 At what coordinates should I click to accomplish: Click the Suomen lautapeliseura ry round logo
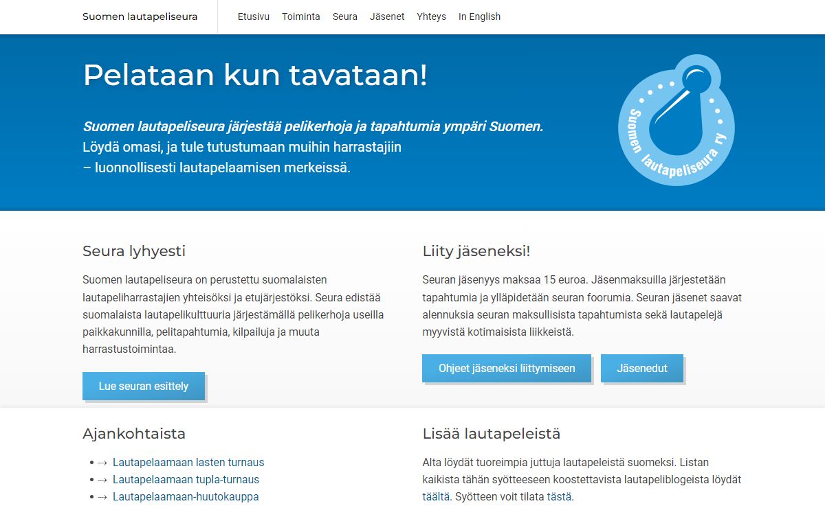(676, 120)
